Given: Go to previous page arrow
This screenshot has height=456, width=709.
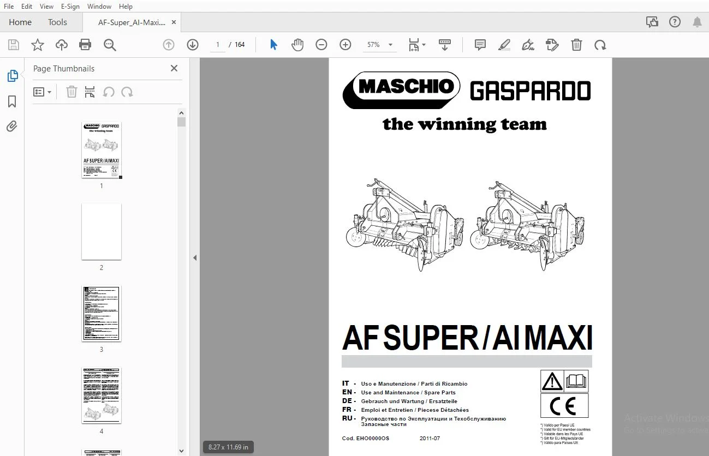Looking at the screenshot, I should tap(169, 45).
